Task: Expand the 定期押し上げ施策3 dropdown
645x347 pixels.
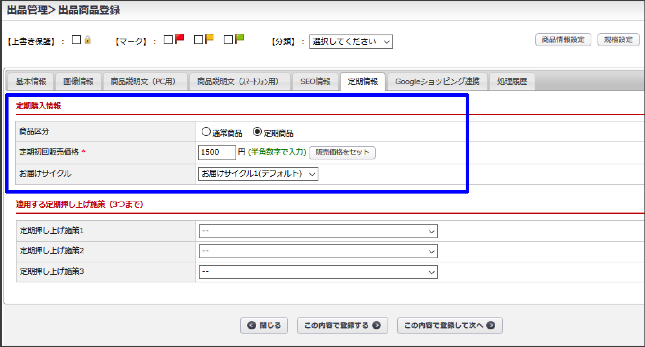Action: point(318,272)
